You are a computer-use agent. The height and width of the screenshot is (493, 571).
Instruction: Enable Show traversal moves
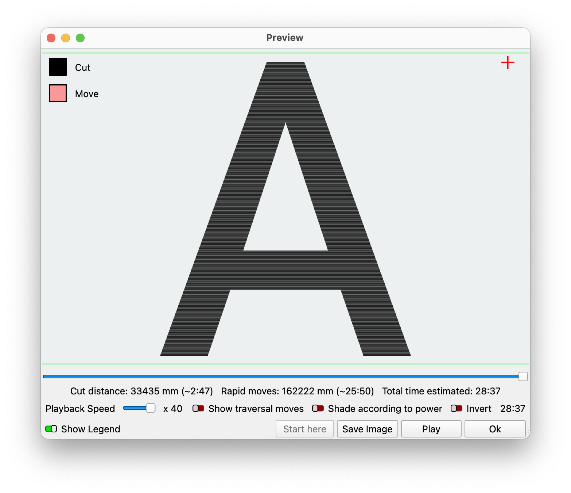tap(198, 408)
